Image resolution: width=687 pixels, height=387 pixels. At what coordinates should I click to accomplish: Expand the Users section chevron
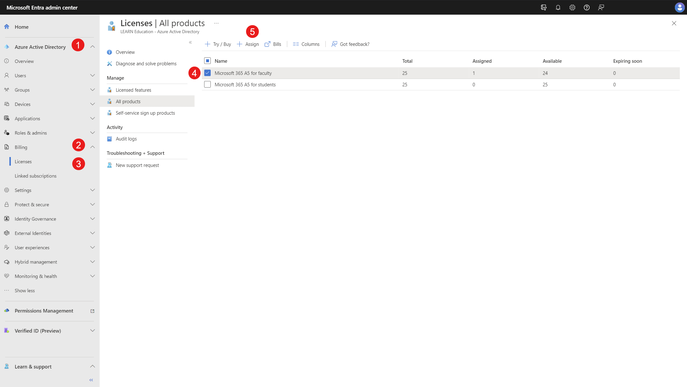(x=92, y=75)
